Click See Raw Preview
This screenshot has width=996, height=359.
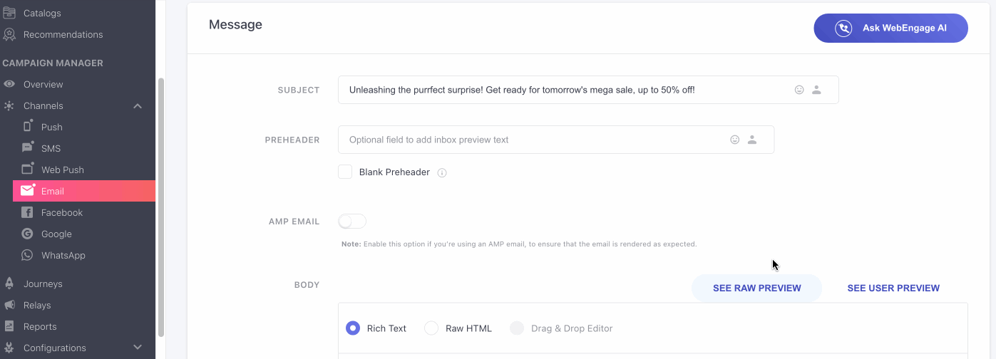(x=756, y=288)
